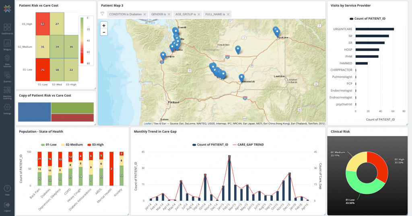
Task: Toggle 01-Low legend in Population chart
Action: click(x=49, y=144)
